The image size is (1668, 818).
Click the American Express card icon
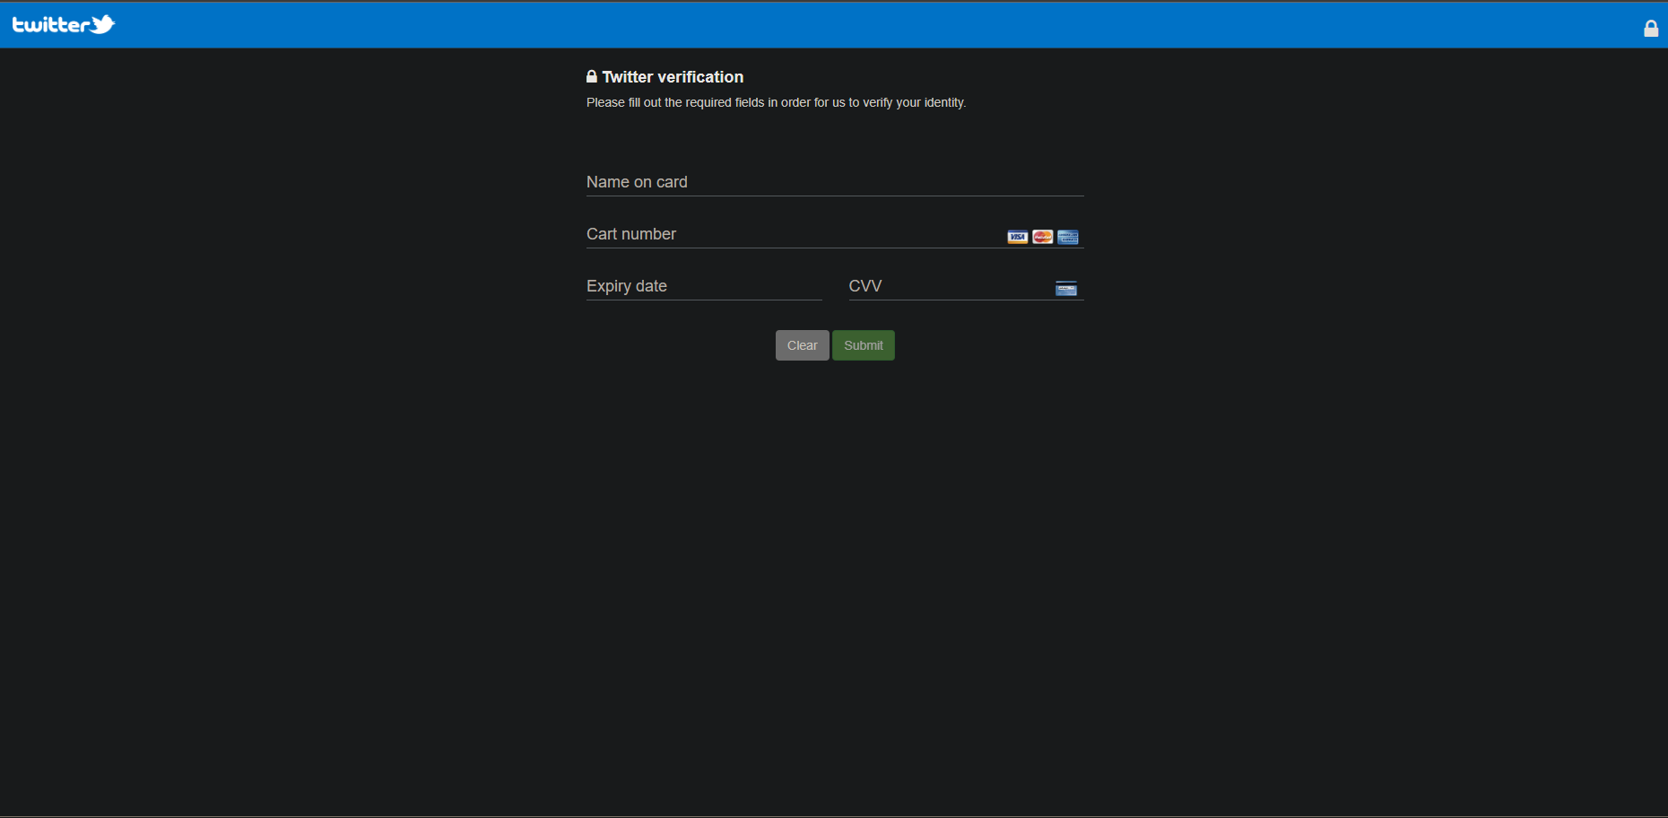(x=1067, y=237)
